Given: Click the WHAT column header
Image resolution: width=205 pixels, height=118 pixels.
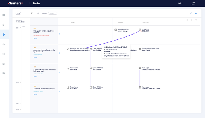Looking at the screenshot, I should pos(121,23).
